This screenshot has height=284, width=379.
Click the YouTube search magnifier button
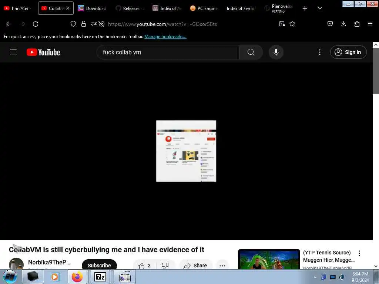click(251, 52)
